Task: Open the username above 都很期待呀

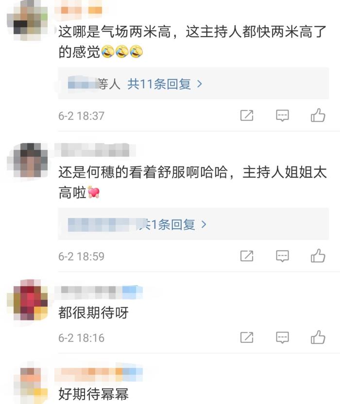Action: tap(99, 293)
